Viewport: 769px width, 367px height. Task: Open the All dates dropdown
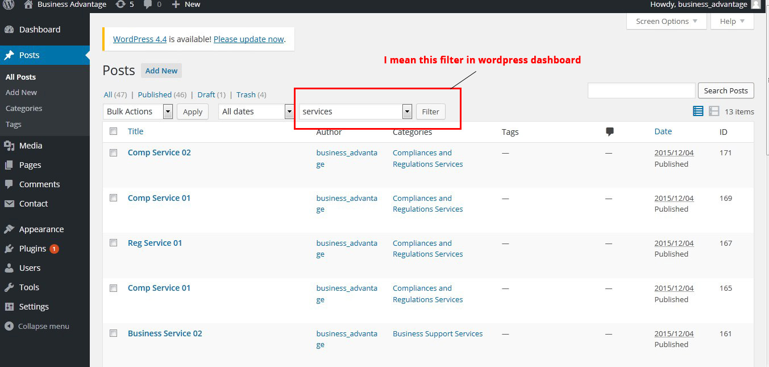(256, 112)
